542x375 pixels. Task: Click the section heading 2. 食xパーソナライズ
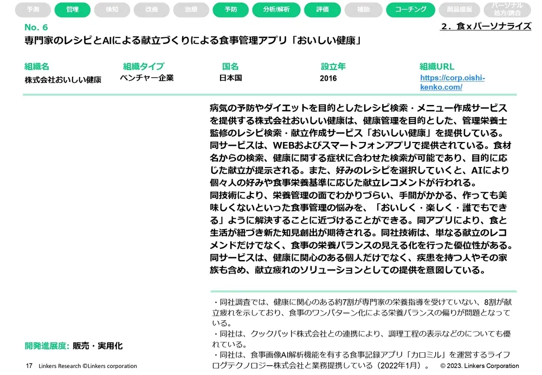[x=486, y=26]
